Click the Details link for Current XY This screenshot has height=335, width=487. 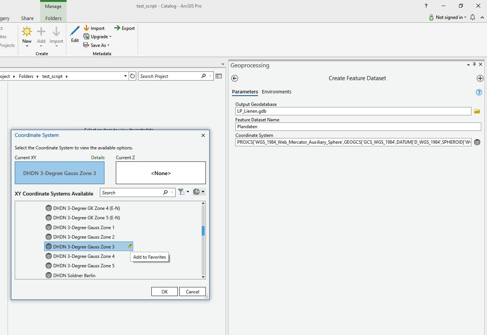click(x=98, y=158)
